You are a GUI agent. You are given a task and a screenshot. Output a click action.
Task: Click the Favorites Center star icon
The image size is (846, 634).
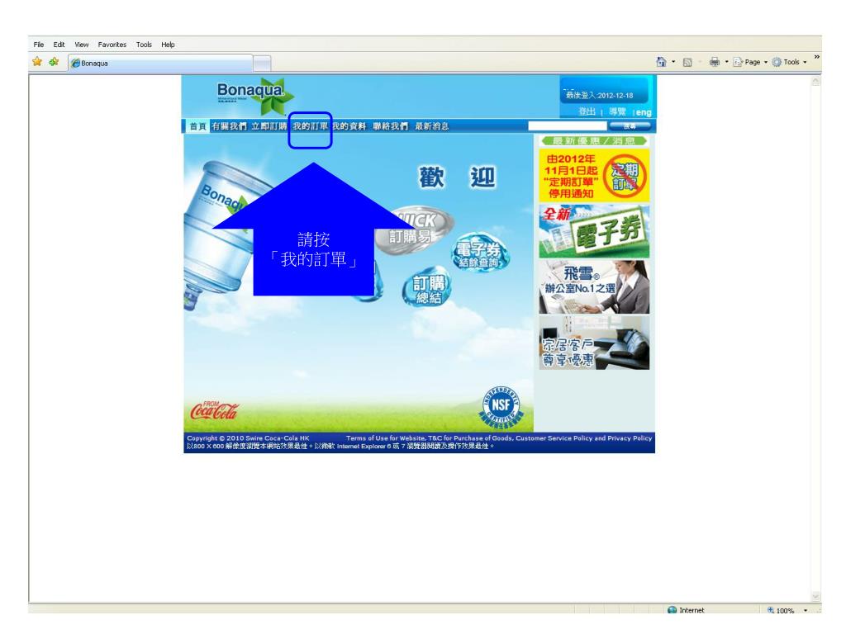click(x=36, y=62)
